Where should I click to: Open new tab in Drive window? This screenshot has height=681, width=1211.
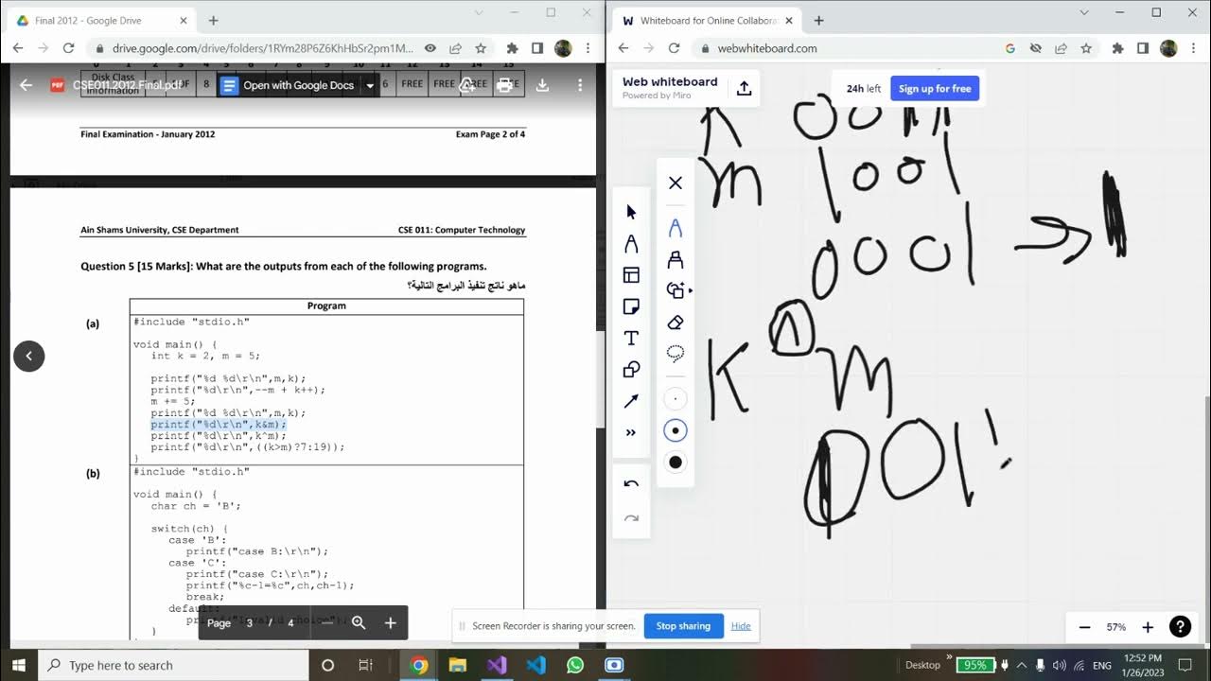214,20
